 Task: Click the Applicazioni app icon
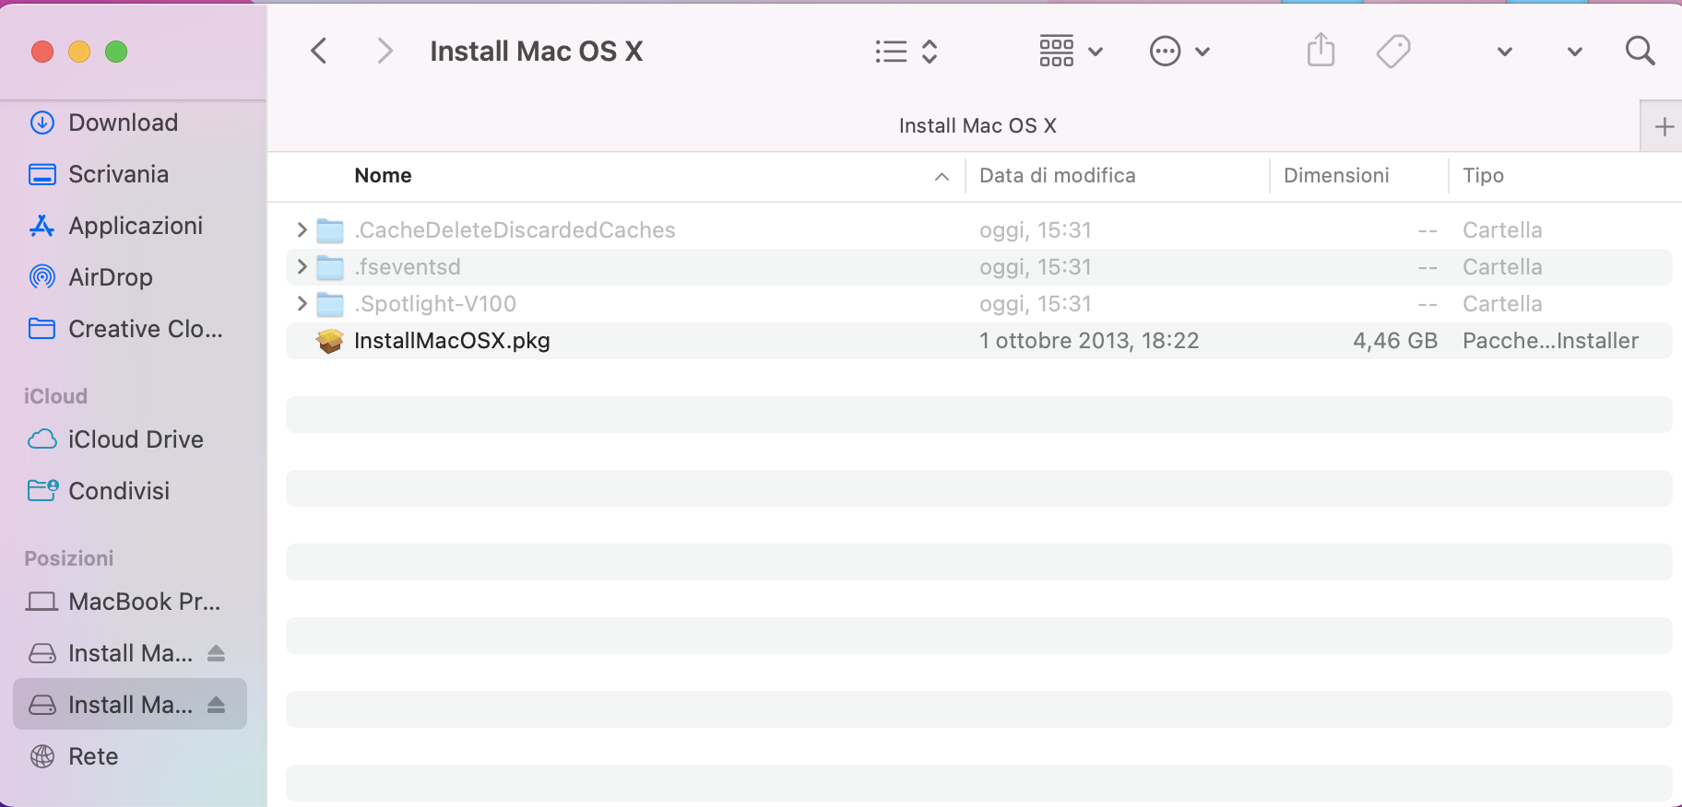click(x=42, y=226)
